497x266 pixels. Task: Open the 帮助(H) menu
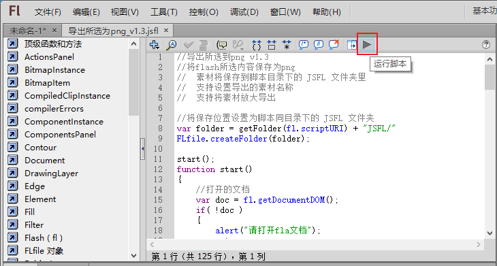click(x=327, y=12)
